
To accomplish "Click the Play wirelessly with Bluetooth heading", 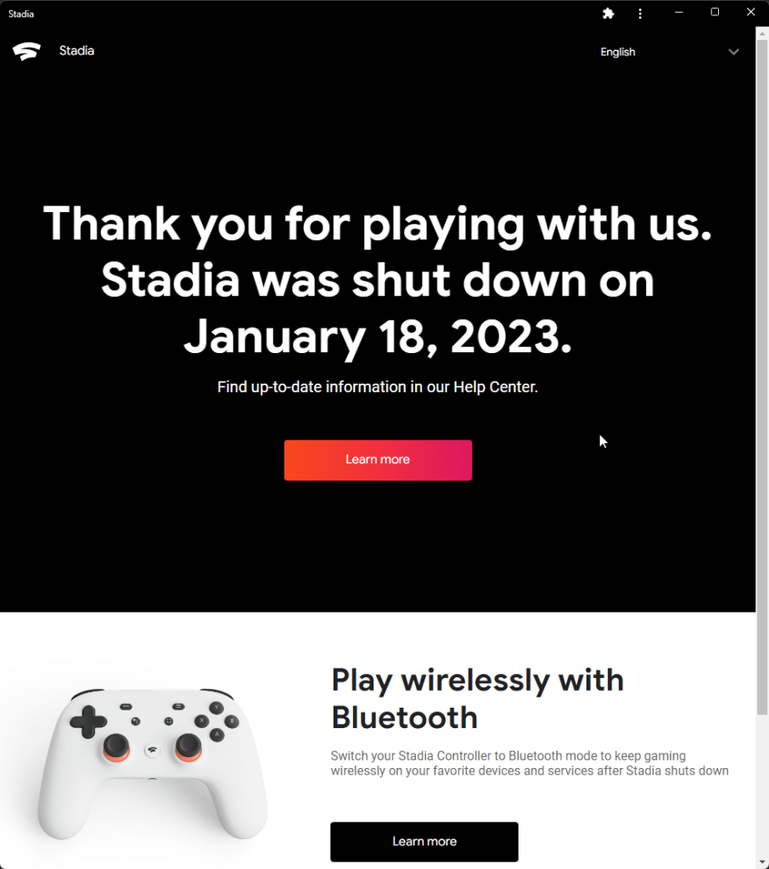I will 477,698.
